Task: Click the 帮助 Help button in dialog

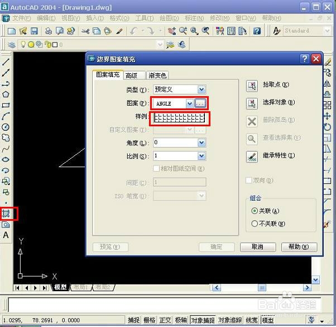Action: coord(299,247)
